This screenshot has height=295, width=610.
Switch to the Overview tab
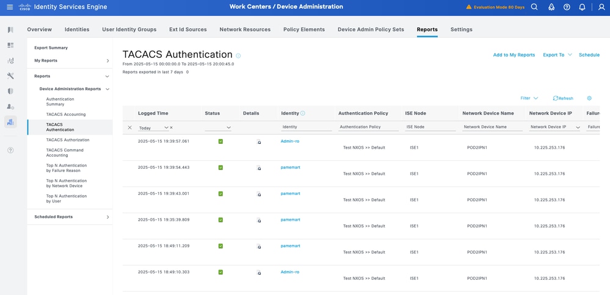click(39, 29)
